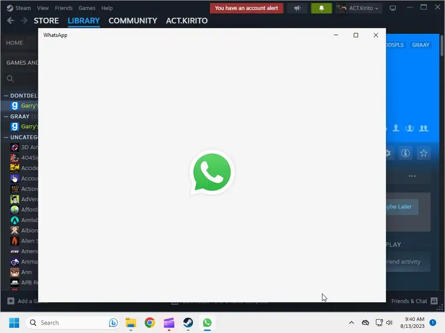This screenshot has height=333, width=445.
Task: Open the green Steam notifications bell
Action: (321, 8)
